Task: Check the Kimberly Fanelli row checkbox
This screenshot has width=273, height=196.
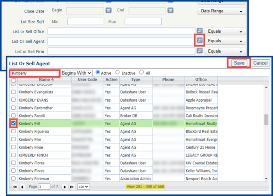Action: coord(14,115)
